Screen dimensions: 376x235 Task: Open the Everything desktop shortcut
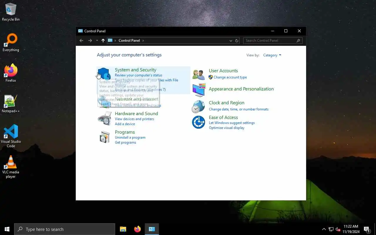(x=11, y=43)
